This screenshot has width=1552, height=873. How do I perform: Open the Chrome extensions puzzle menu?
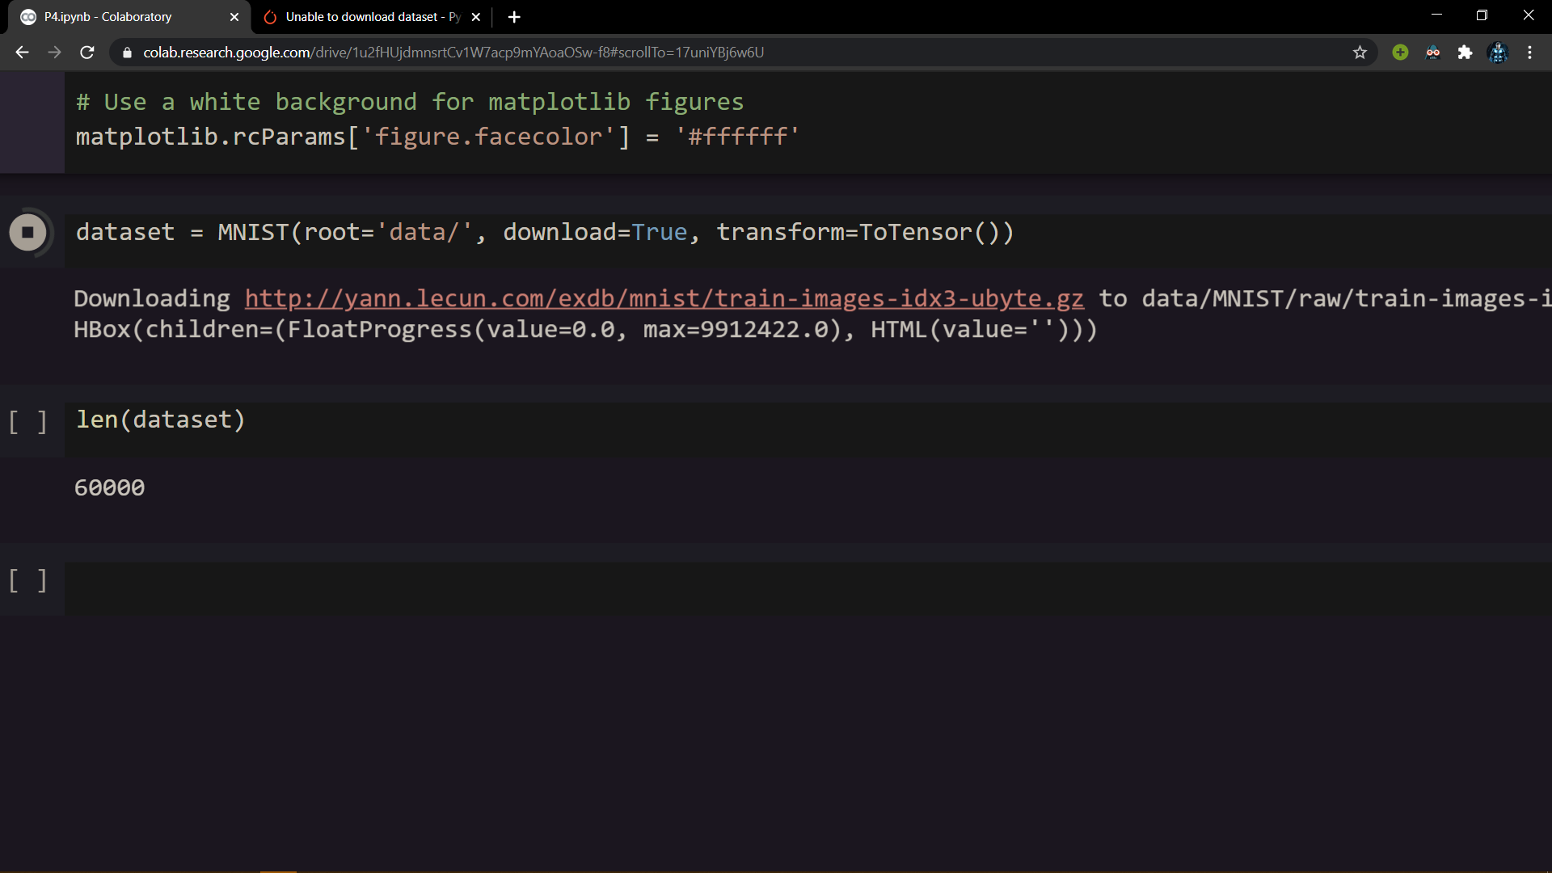click(x=1465, y=53)
